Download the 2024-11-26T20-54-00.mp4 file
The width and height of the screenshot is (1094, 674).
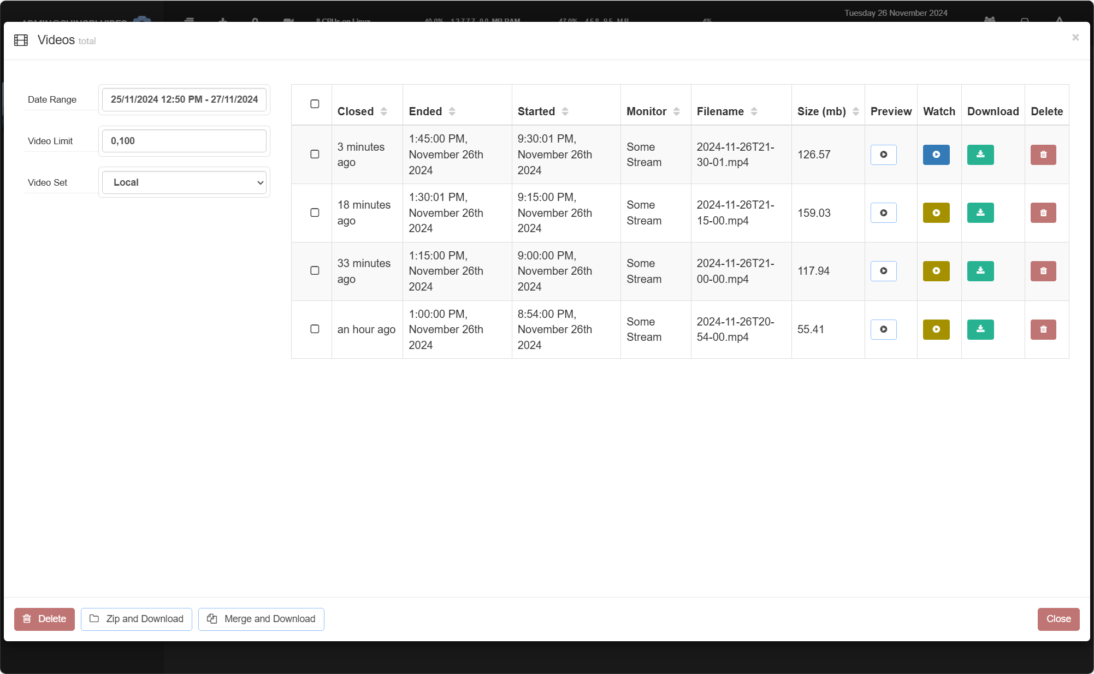[x=980, y=329]
